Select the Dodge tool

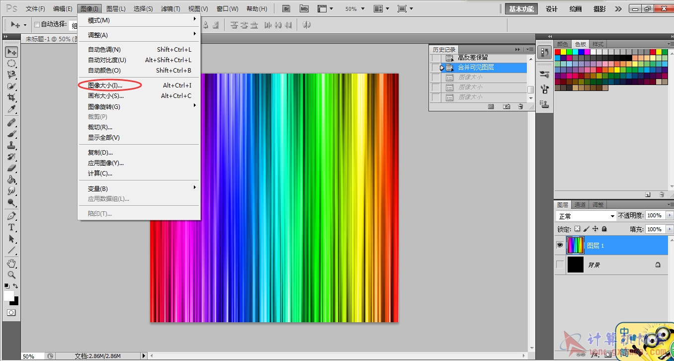click(x=11, y=202)
